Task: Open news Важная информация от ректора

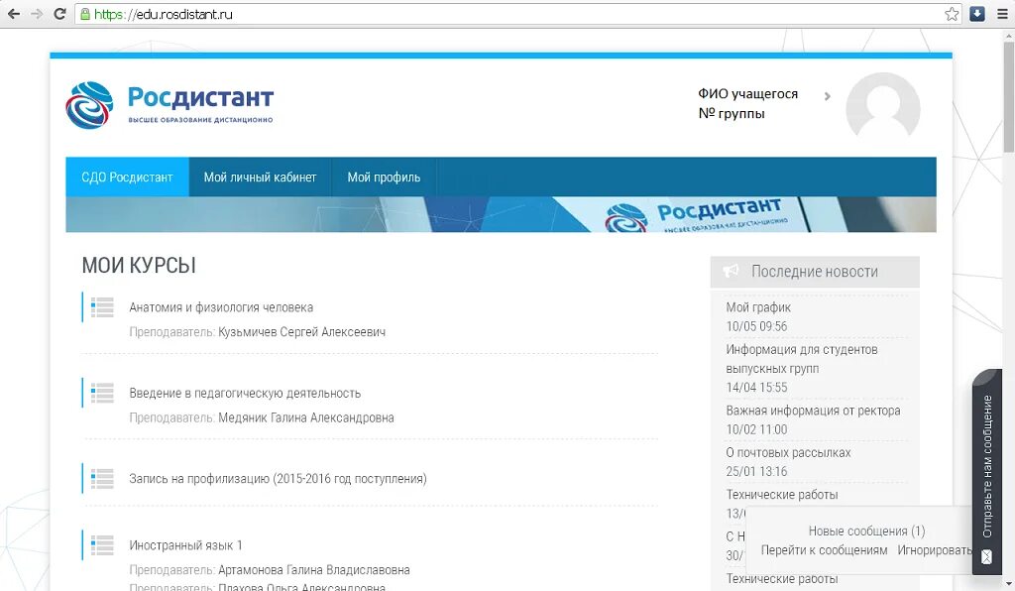Action: click(x=813, y=411)
